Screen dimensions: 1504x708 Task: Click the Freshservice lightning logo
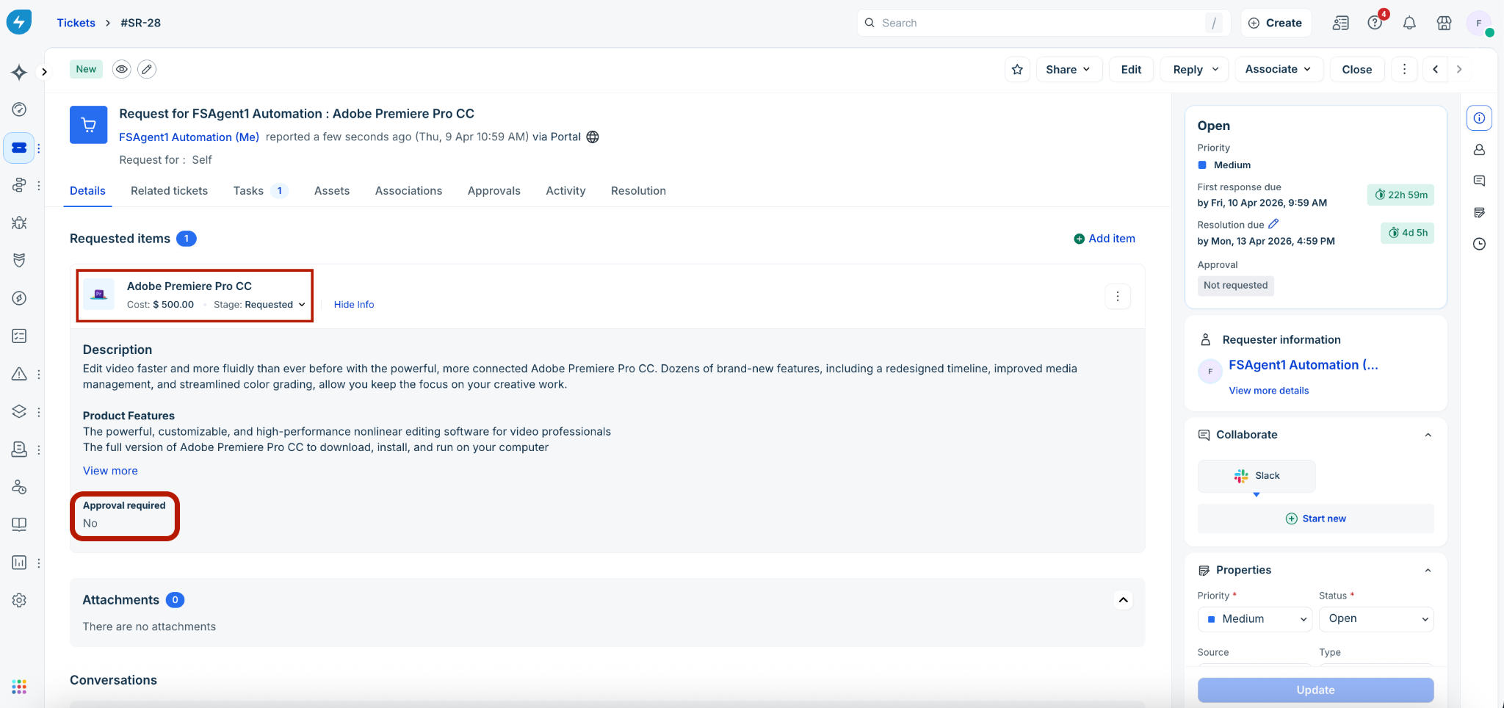pos(19,21)
